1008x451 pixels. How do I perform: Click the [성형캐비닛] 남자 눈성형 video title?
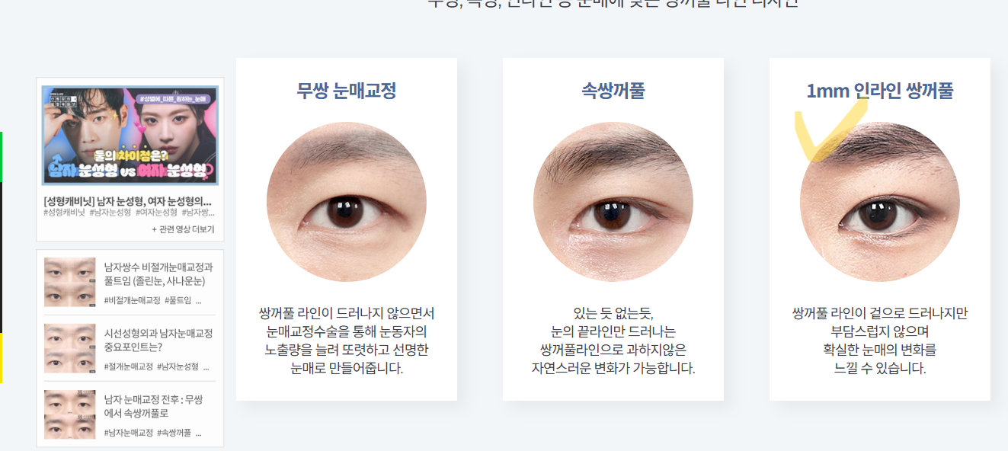pyautogui.click(x=128, y=202)
